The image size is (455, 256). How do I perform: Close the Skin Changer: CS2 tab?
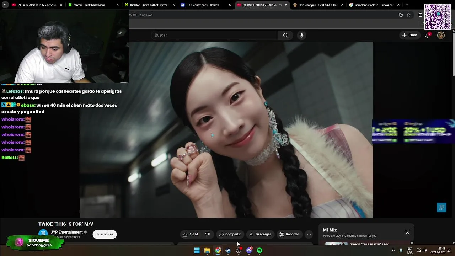click(342, 5)
